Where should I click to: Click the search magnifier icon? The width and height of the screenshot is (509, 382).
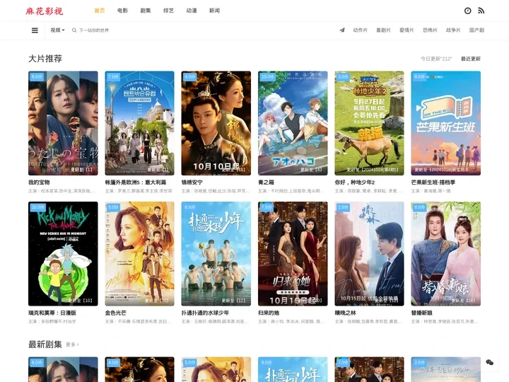tap(74, 30)
